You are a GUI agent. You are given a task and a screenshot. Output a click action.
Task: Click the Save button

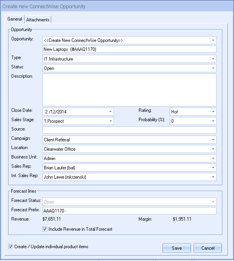click(177, 248)
